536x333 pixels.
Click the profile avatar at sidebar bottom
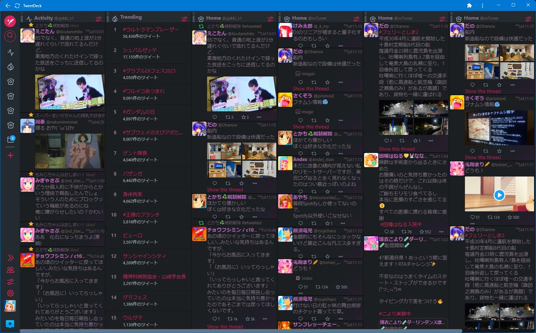10,306
